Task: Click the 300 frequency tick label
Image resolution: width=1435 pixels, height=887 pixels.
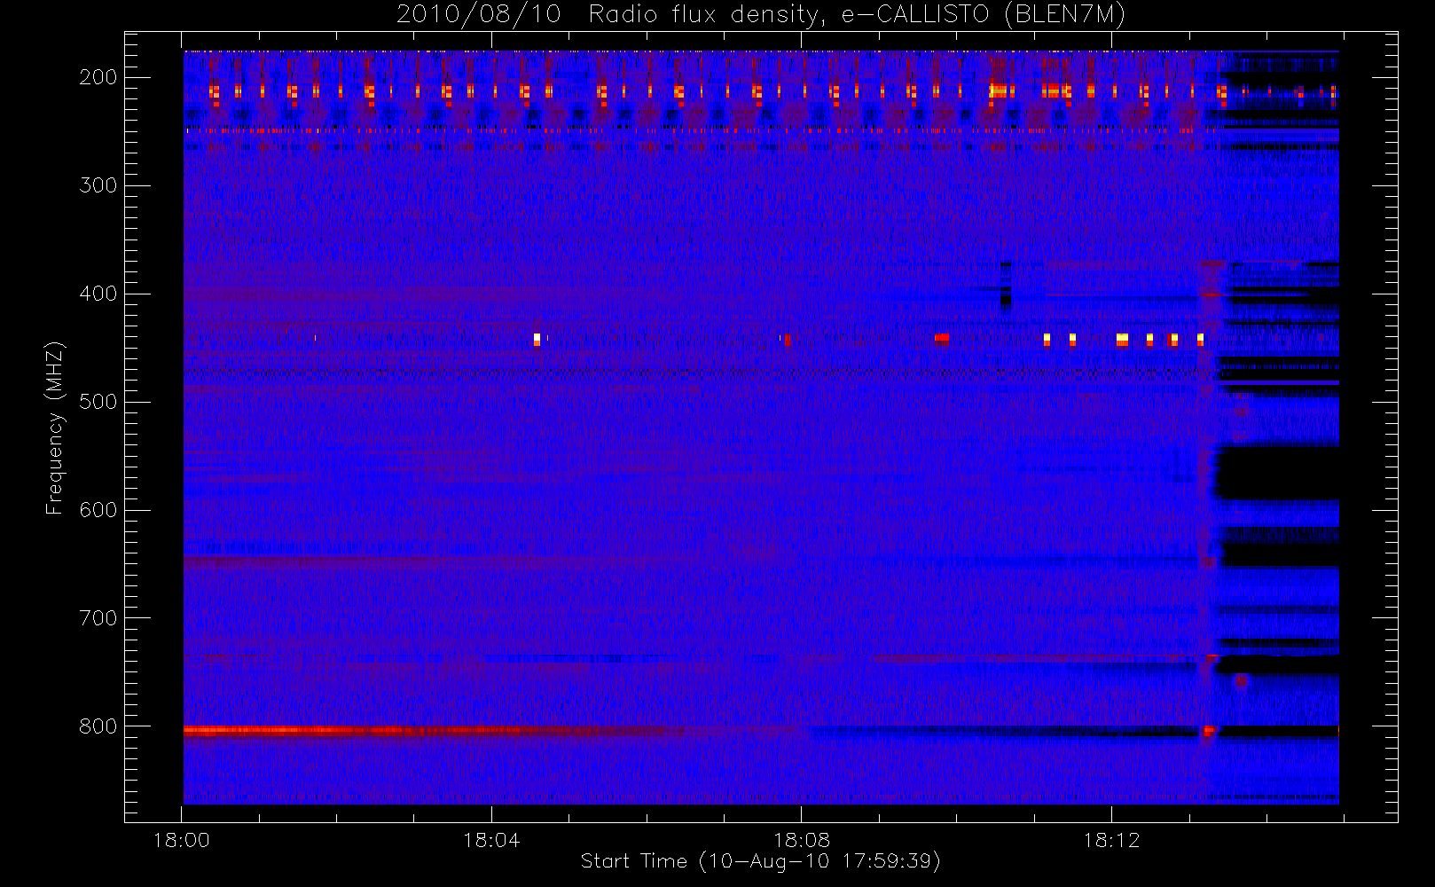Action: pos(98,185)
